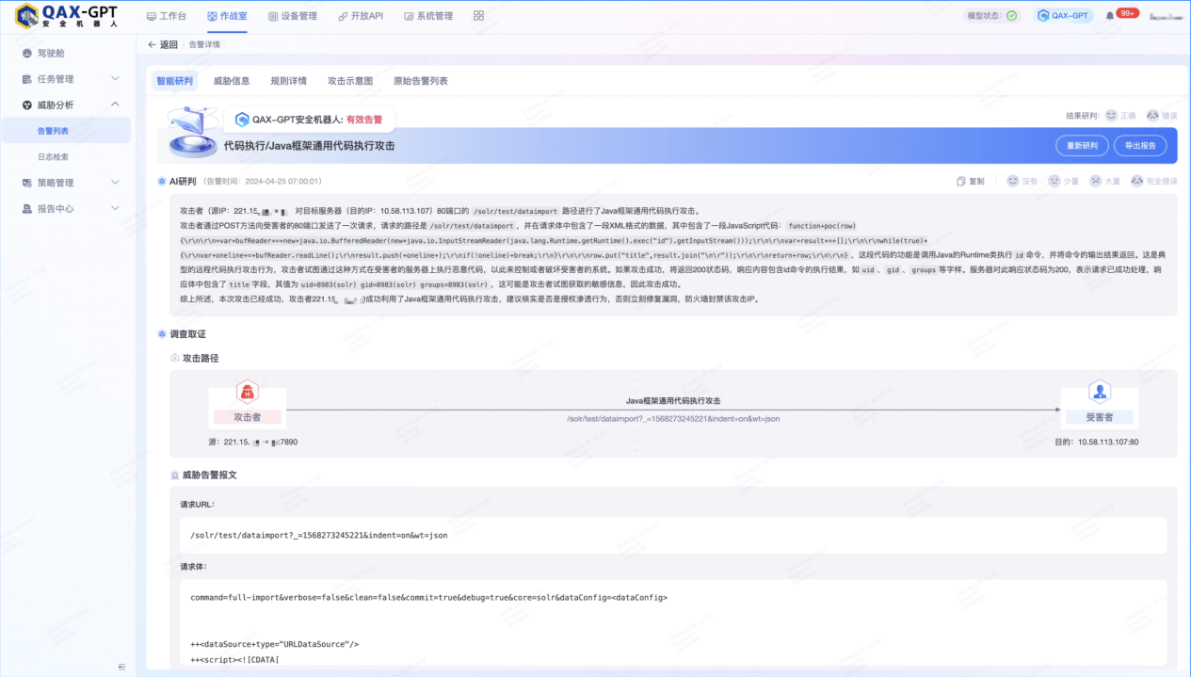Screen dimensions: 1191x677
Task: Click the 威胁告警报文 heading icon
Action: (174, 475)
